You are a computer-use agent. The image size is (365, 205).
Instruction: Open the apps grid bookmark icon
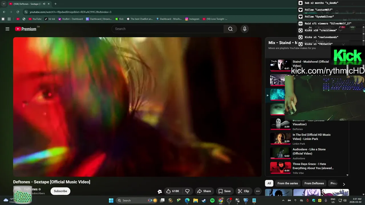pyautogui.click(x=9, y=19)
